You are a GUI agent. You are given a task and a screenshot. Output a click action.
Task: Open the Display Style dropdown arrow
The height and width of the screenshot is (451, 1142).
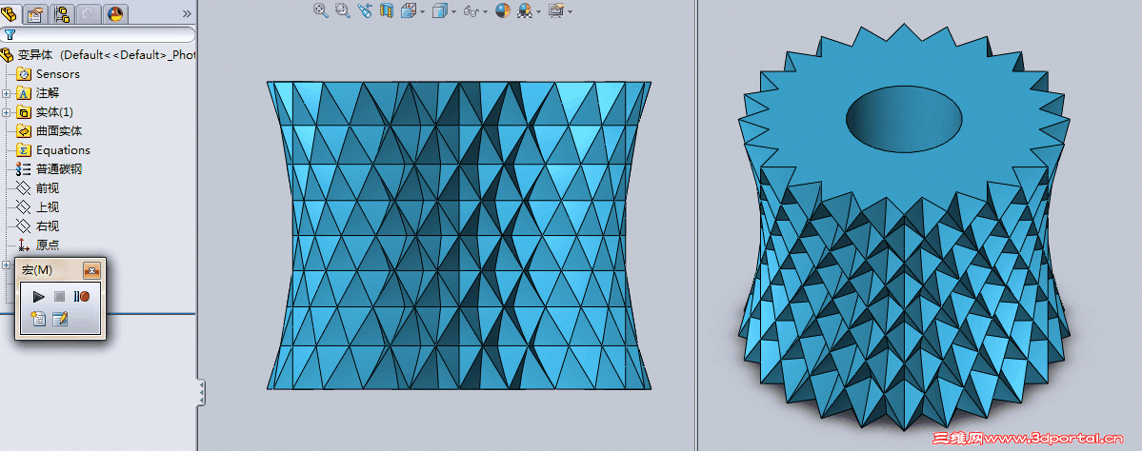pos(453,11)
